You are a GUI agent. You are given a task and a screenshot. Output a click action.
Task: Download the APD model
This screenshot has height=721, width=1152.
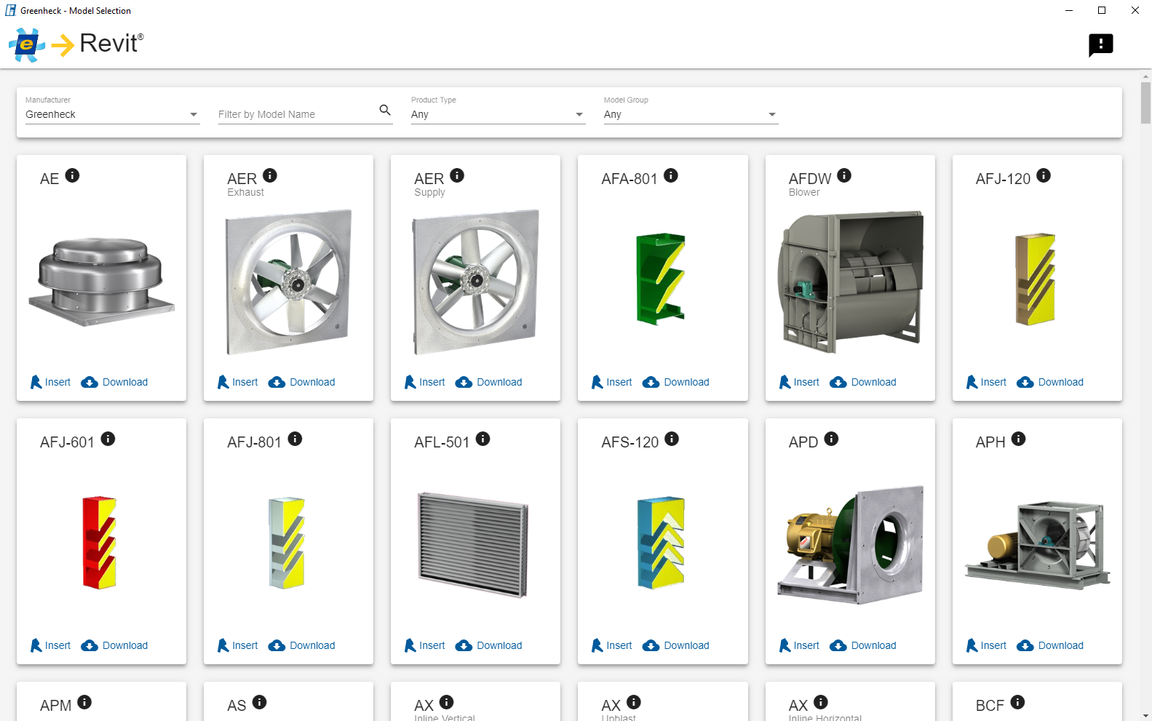863,645
